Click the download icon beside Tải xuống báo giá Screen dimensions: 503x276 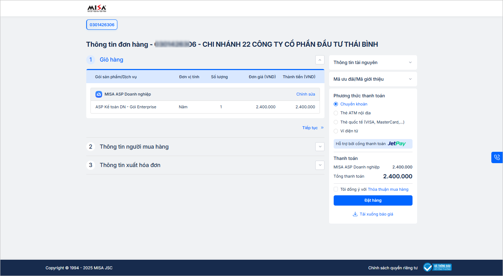(x=355, y=214)
